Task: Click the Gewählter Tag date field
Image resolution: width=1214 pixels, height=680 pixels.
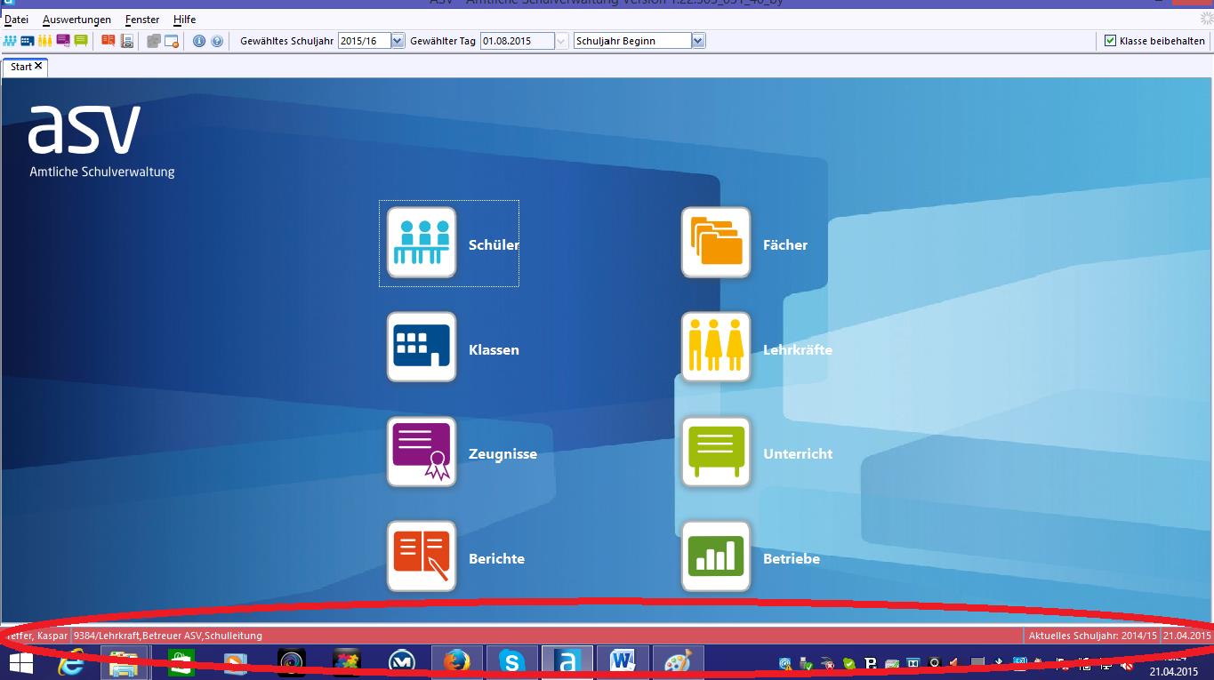Action: click(x=516, y=41)
